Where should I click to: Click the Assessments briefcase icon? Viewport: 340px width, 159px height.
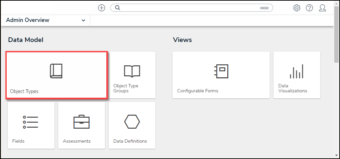click(x=81, y=122)
